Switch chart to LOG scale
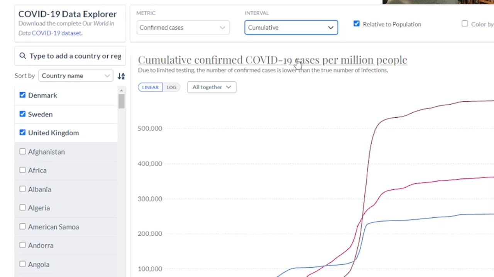 point(171,87)
